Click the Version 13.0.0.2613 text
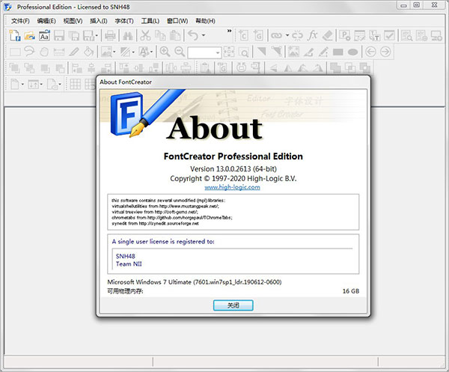This screenshot has width=449, height=372. point(233,169)
